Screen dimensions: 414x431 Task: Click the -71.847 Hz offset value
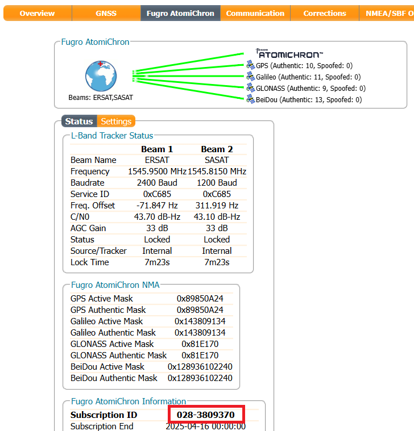tap(157, 206)
